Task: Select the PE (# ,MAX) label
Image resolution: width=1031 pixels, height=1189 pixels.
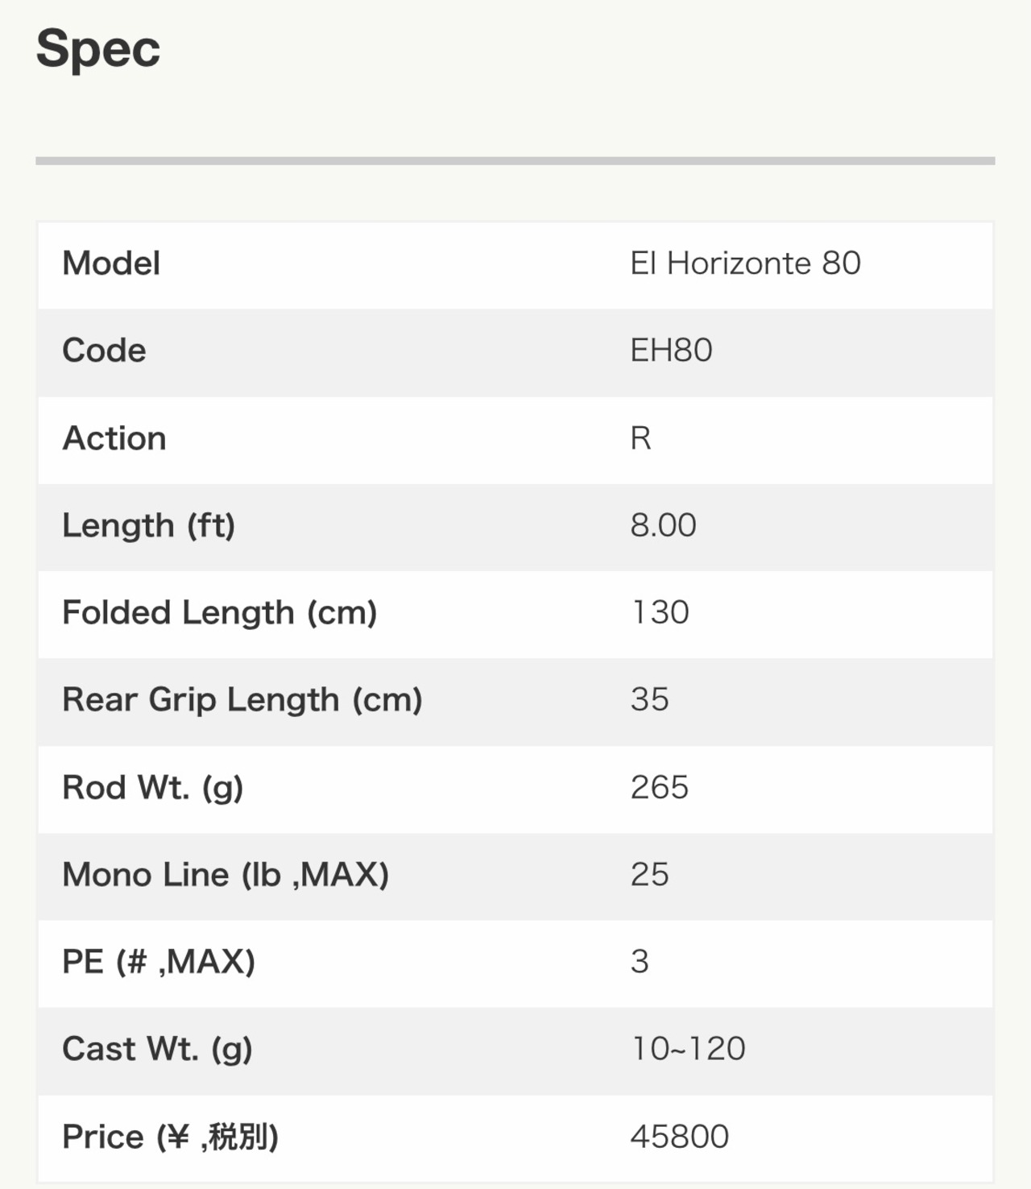Action: [x=159, y=962]
